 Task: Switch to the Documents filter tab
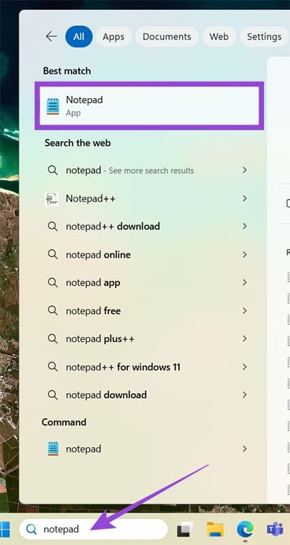point(167,37)
